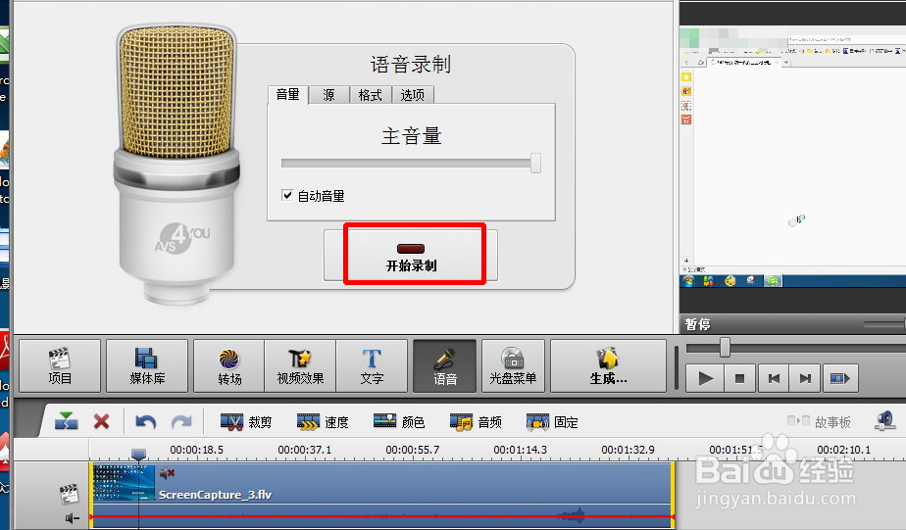Click the 00:00:37.1 timeline ruler mark
Image resolution: width=906 pixels, height=530 pixels.
[305, 450]
